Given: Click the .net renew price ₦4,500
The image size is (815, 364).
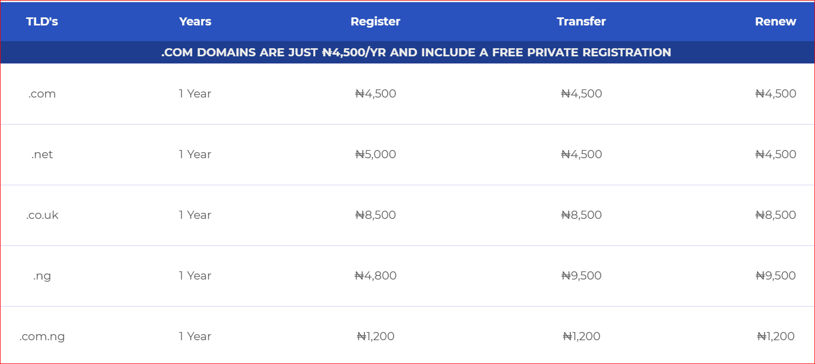Looking at the screenshot, I should [x=775, y=154].
